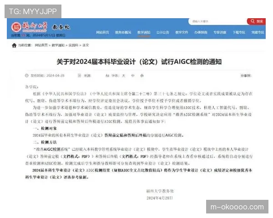
Task: Click the icon next to 来源
Action: click(79, 75)
